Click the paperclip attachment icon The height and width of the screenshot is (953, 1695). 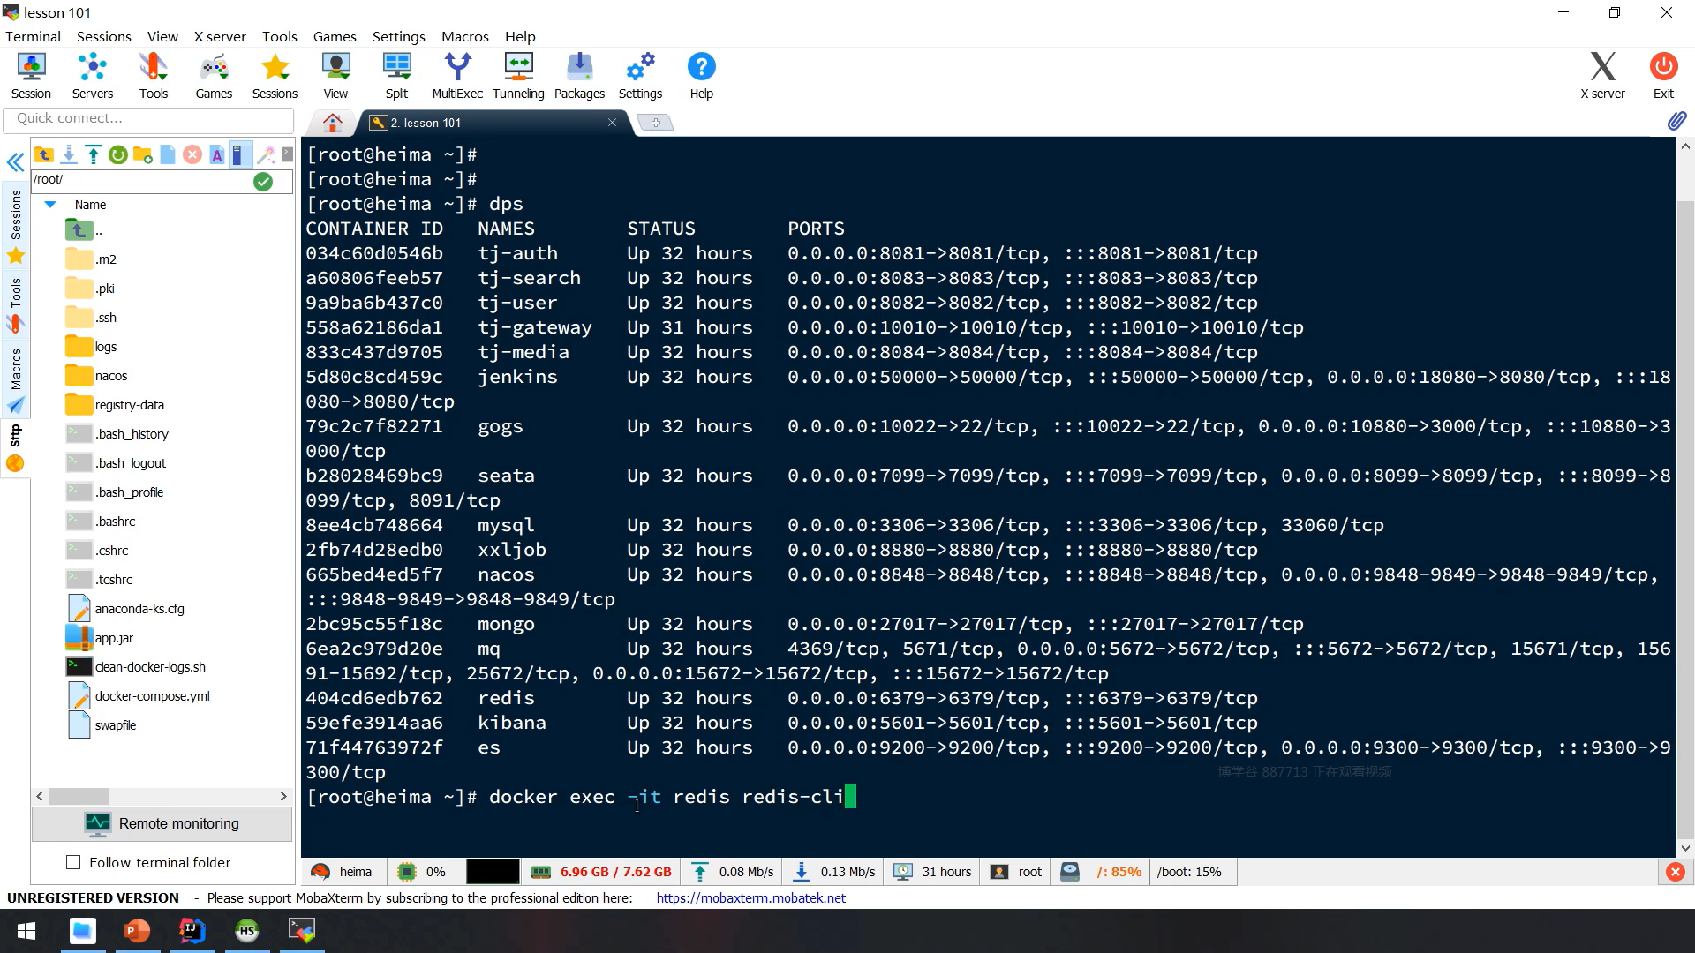point(1676,122)
